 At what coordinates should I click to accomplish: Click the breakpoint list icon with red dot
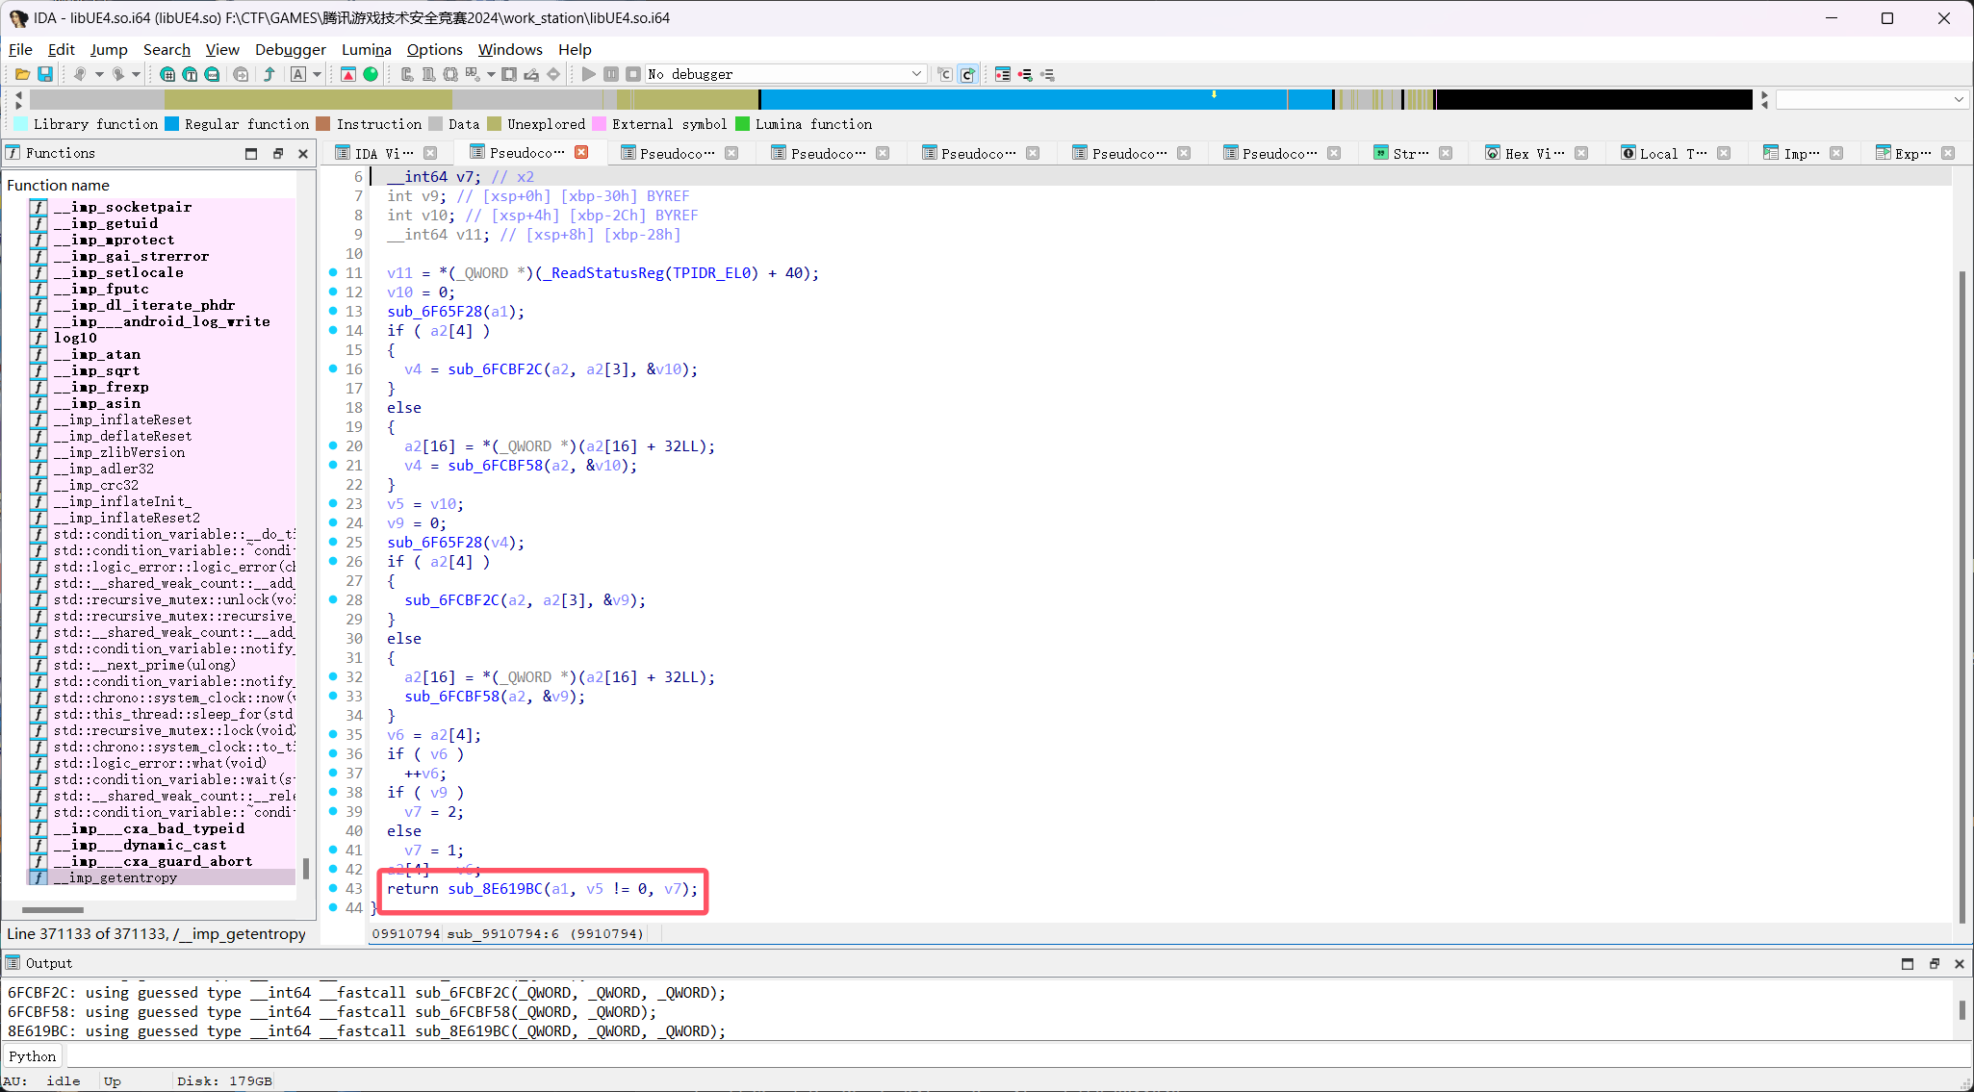tap(1003, 74)
